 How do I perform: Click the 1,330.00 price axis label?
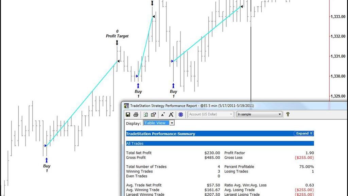tap(338, 76)
